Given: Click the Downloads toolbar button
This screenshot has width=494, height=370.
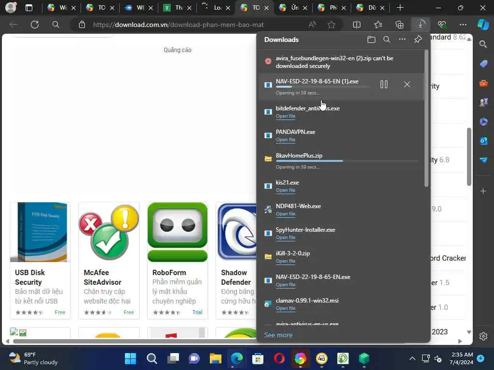Looking at the screenshot, I should click(421, 25).
